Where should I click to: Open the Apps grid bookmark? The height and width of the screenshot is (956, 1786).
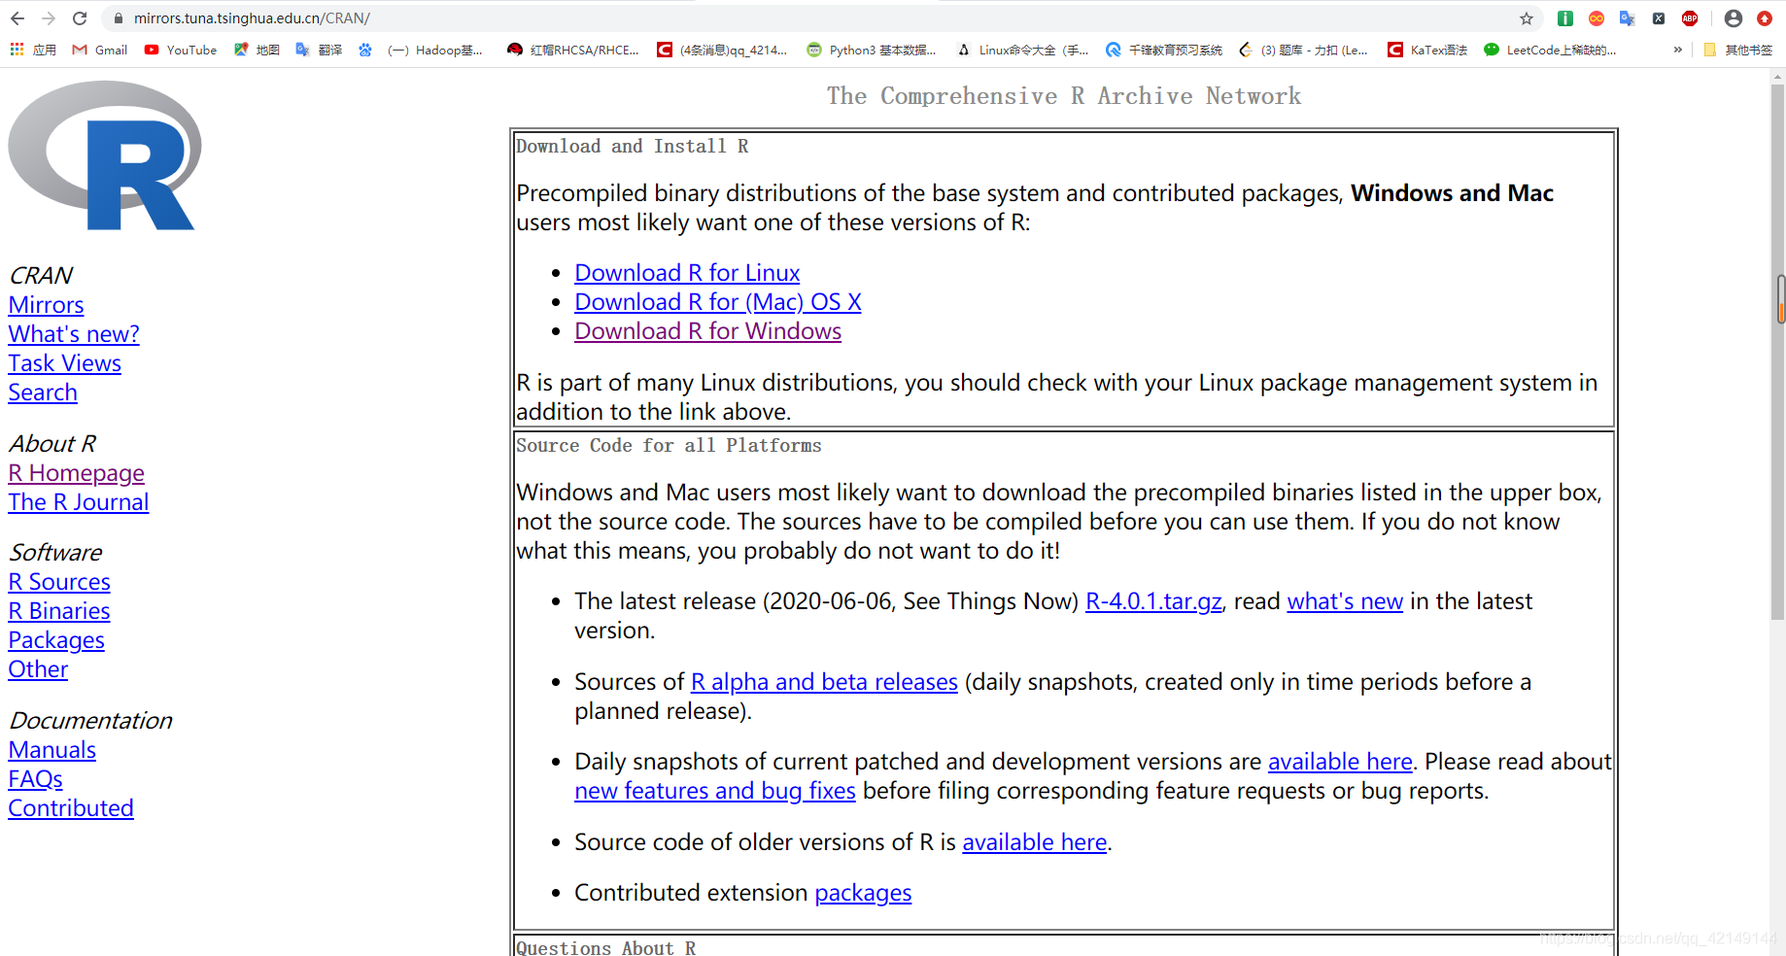point(33,50)
